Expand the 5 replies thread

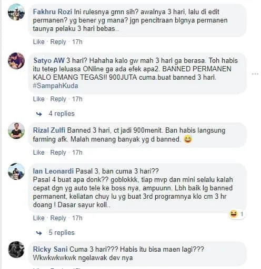(62, 233)
